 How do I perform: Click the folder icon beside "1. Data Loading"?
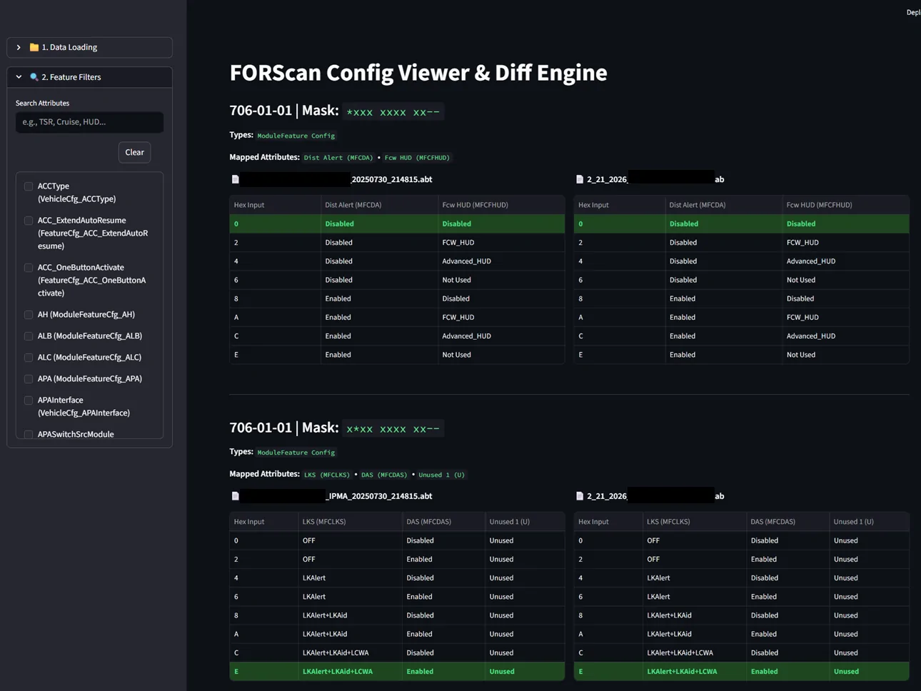pos(34,47)
